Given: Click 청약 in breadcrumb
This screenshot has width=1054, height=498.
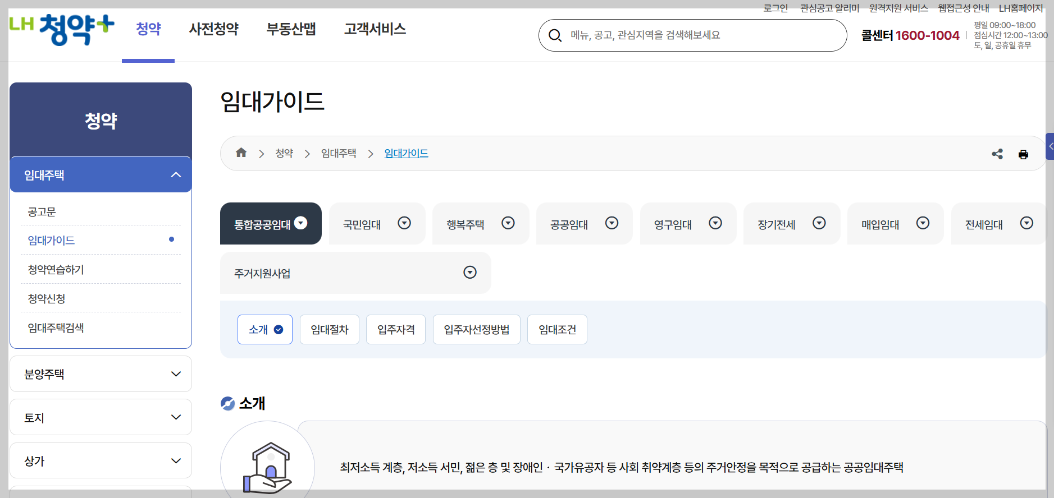Looking at the screenshot, I should point(284,153).
